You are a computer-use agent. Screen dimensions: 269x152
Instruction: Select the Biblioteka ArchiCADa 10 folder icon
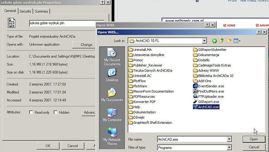click(x=195, y=76)
